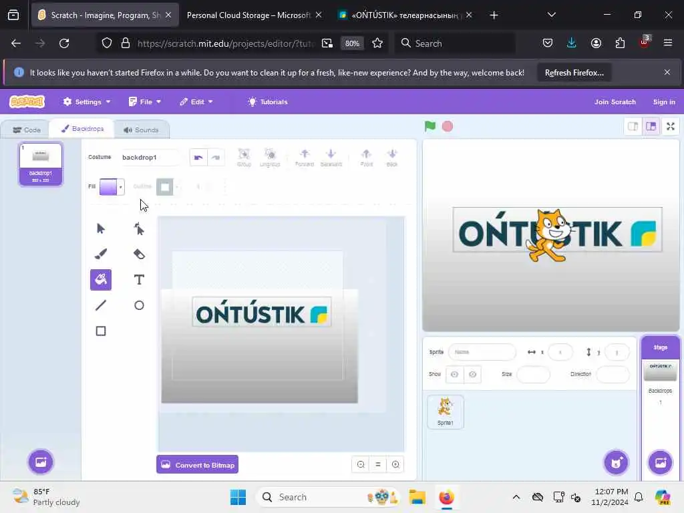Screen dimensions: 684x513
Task: Click the 80% zoom indicator in address bar
Action: pyautogui.click(x=352, y=43)
